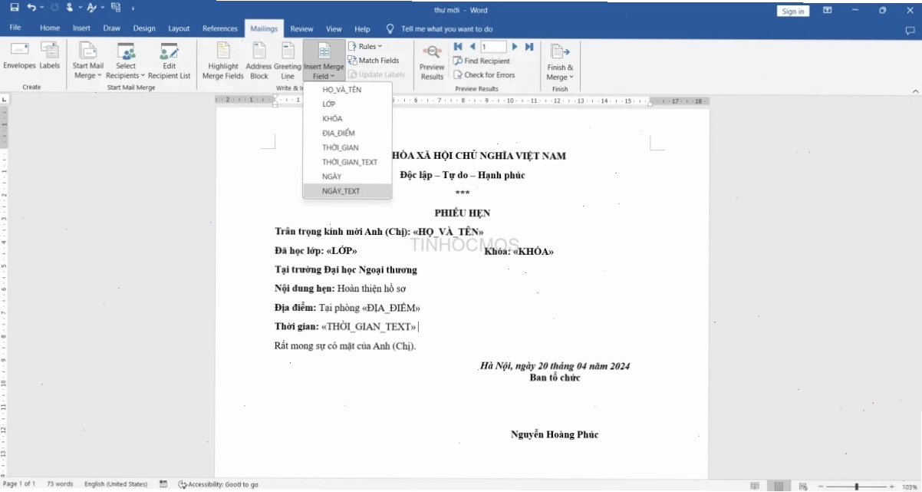This screenshot has height=492, width=922.
Task: Click «ĐỊA_ĐIỂM» field in document
Action: click(391, 308)
